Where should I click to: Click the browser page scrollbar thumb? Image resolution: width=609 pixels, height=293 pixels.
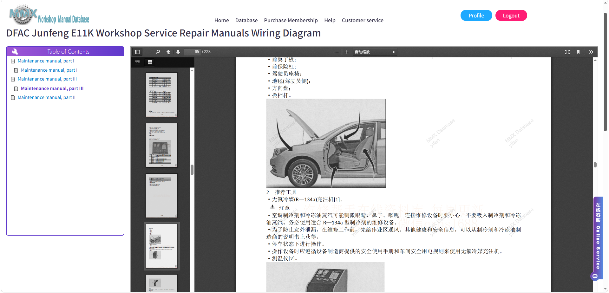[605, 72]
